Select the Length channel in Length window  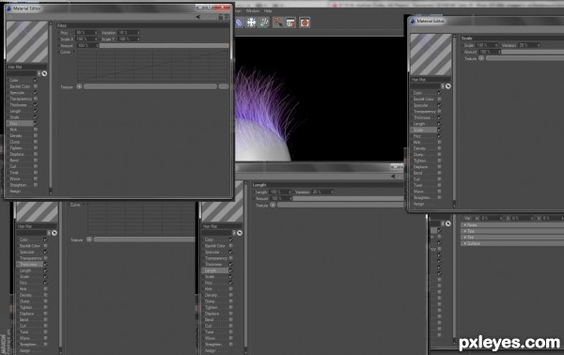214,270
